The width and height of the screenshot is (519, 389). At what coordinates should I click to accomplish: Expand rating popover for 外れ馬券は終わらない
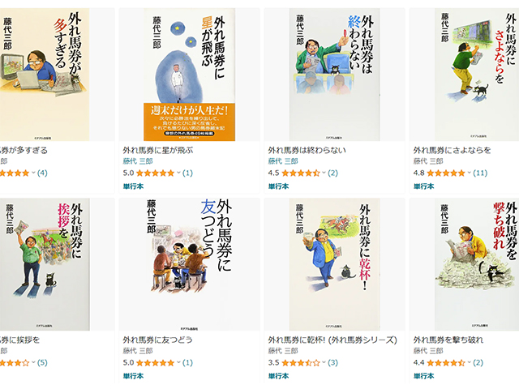point(324,173)
